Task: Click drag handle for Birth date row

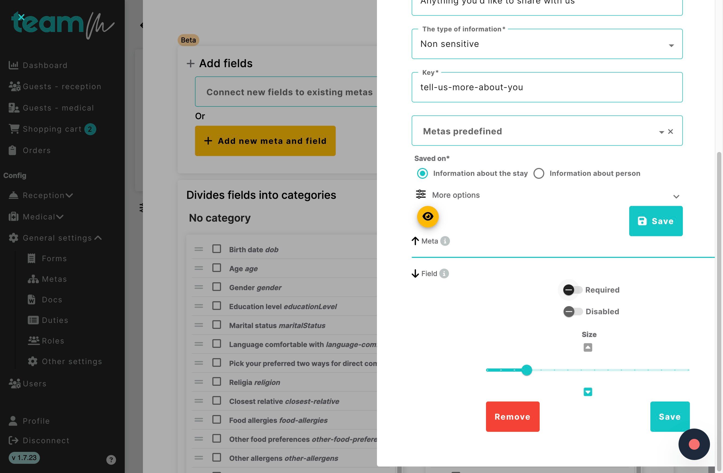Action: tap(199, 250)
